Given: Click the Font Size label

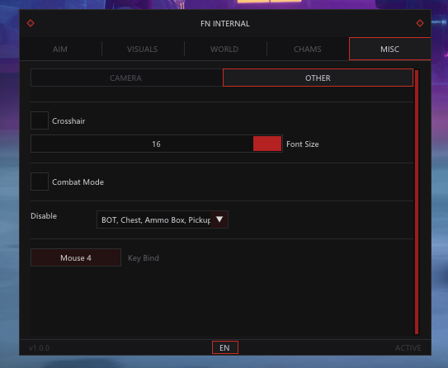Looking at the screenshot, I should click(303, 144).
